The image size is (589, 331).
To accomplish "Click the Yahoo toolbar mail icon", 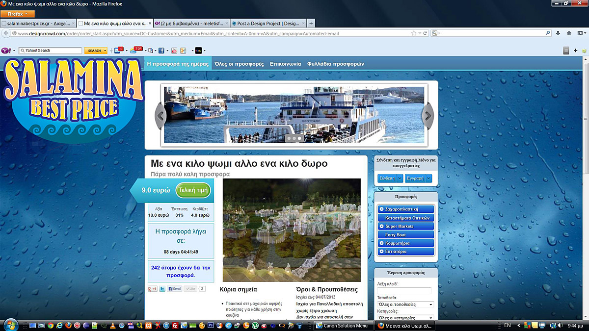I will [118, 51].
